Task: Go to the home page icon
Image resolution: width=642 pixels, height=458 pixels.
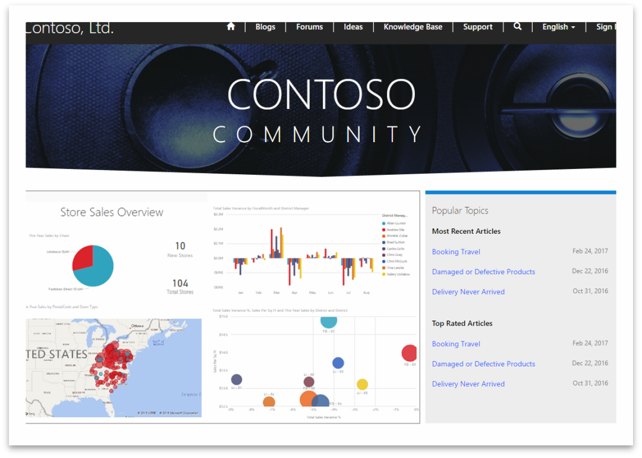Action: tap(231, 27)
